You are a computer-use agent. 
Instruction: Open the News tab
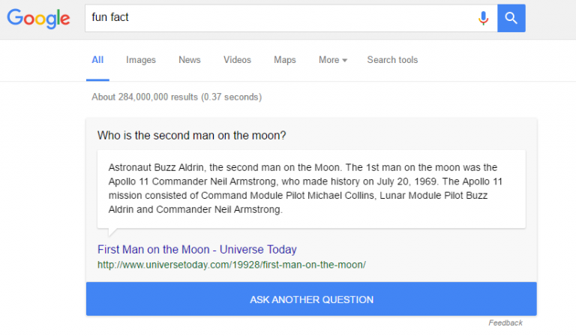click(x=190, y=60)
